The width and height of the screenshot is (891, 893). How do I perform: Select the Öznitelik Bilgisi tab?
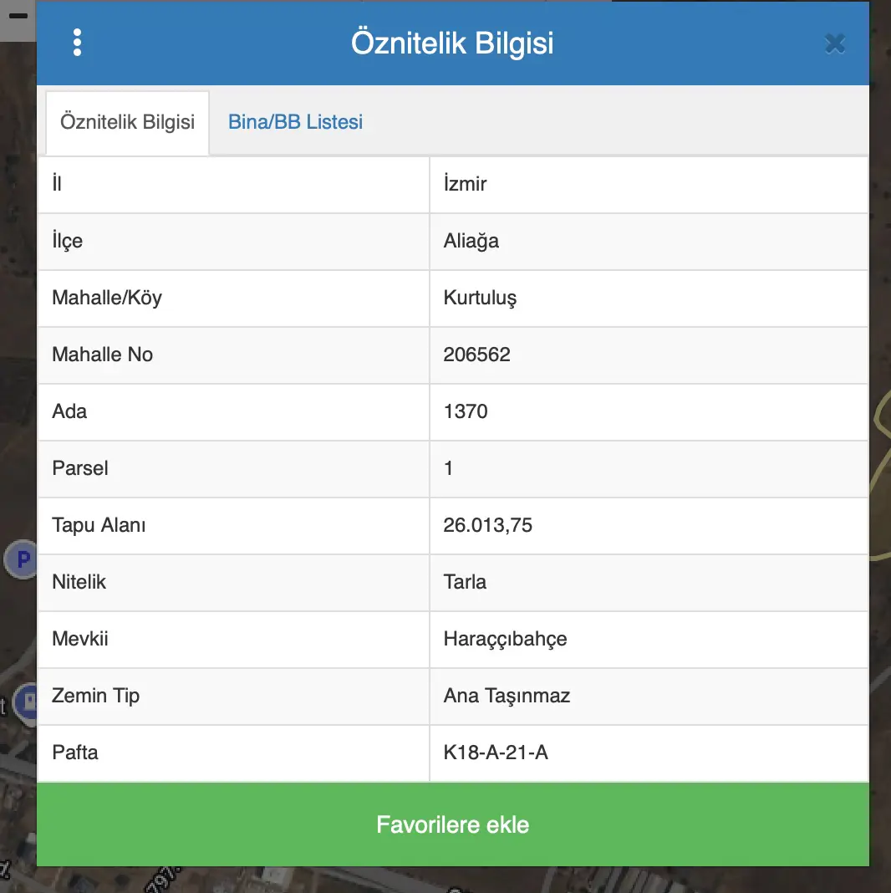[x=128, y=123]
